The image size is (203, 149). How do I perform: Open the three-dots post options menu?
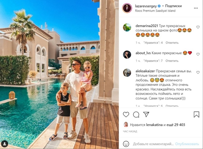point(196,8)
